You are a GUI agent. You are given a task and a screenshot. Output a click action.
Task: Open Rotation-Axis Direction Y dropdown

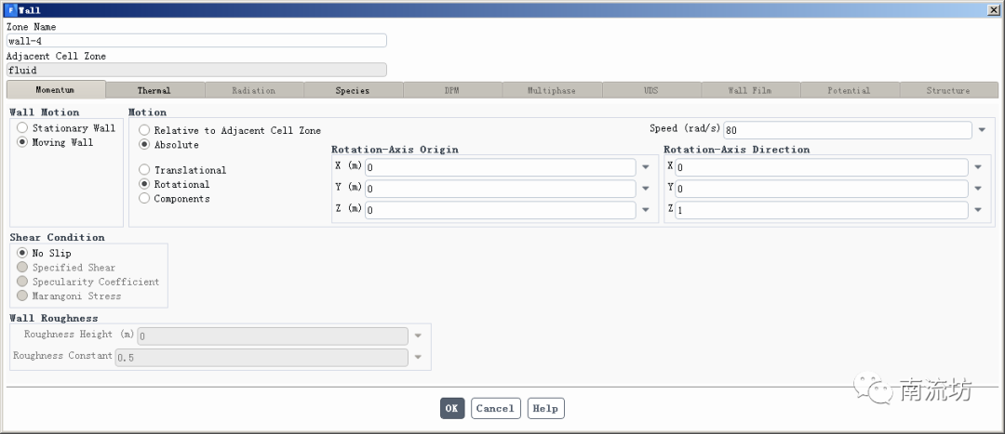pos(978,190)
